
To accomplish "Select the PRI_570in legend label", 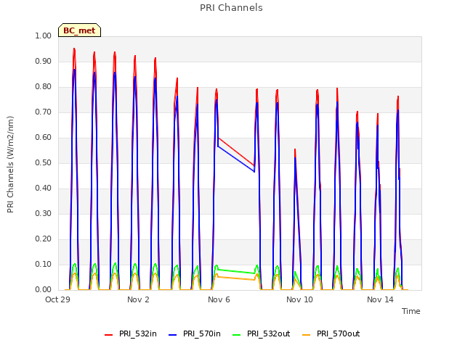I will [x=202, y=333].
